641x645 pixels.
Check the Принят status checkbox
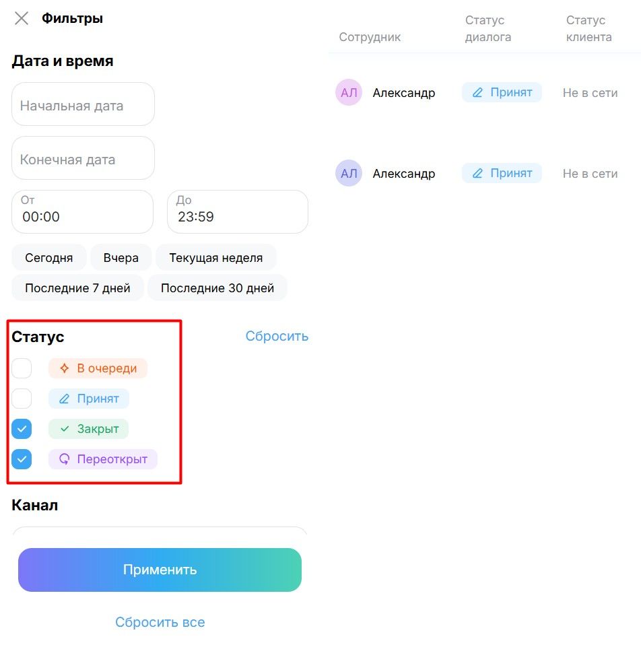click(22, 399)
